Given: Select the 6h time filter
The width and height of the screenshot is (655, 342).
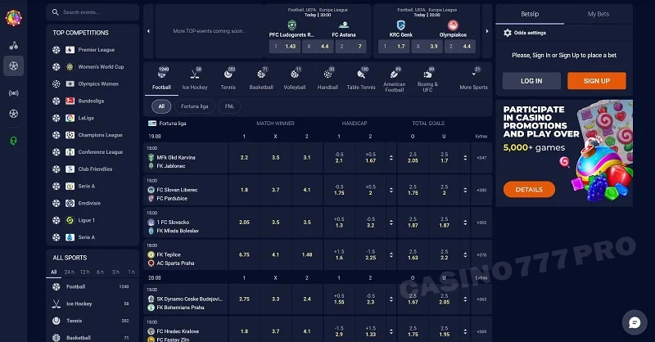Looking at the screenshot, I should (100, 272).
